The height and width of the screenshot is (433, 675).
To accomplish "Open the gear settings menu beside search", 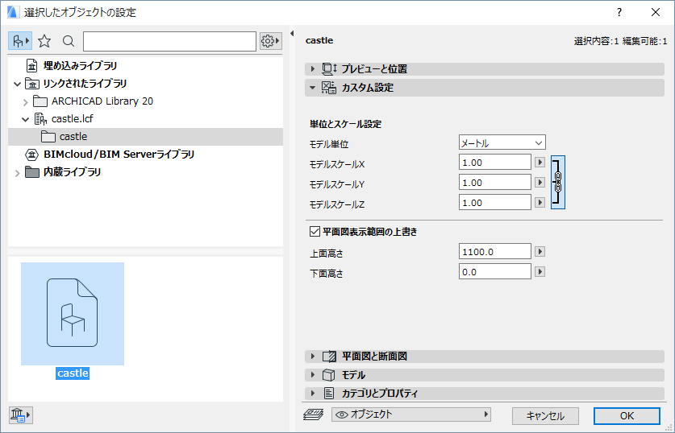I will (x=270, y=41).
